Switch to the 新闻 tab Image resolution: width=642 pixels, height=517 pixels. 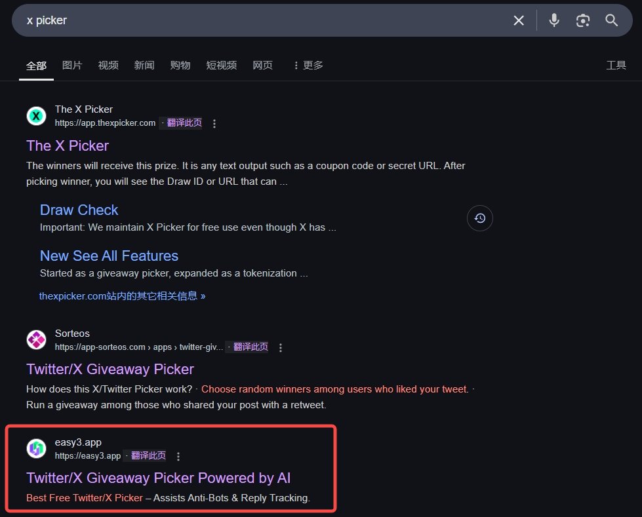(x=144, y=65)
